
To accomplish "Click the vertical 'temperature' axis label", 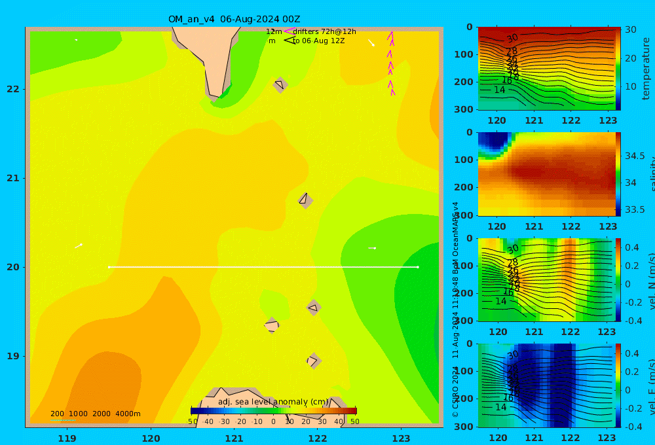I will [646, 69].
